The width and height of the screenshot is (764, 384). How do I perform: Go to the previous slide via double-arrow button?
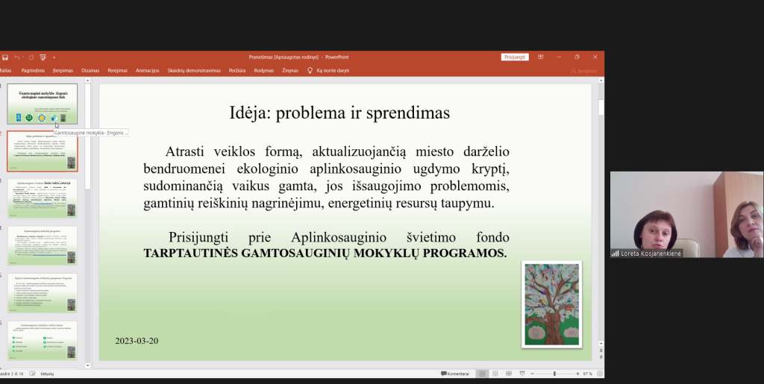tap(601, 350)
